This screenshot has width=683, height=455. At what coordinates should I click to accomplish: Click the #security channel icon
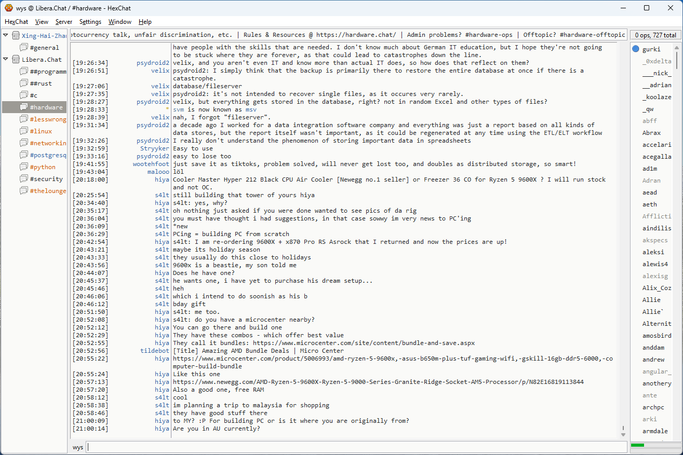click(23, 179)
